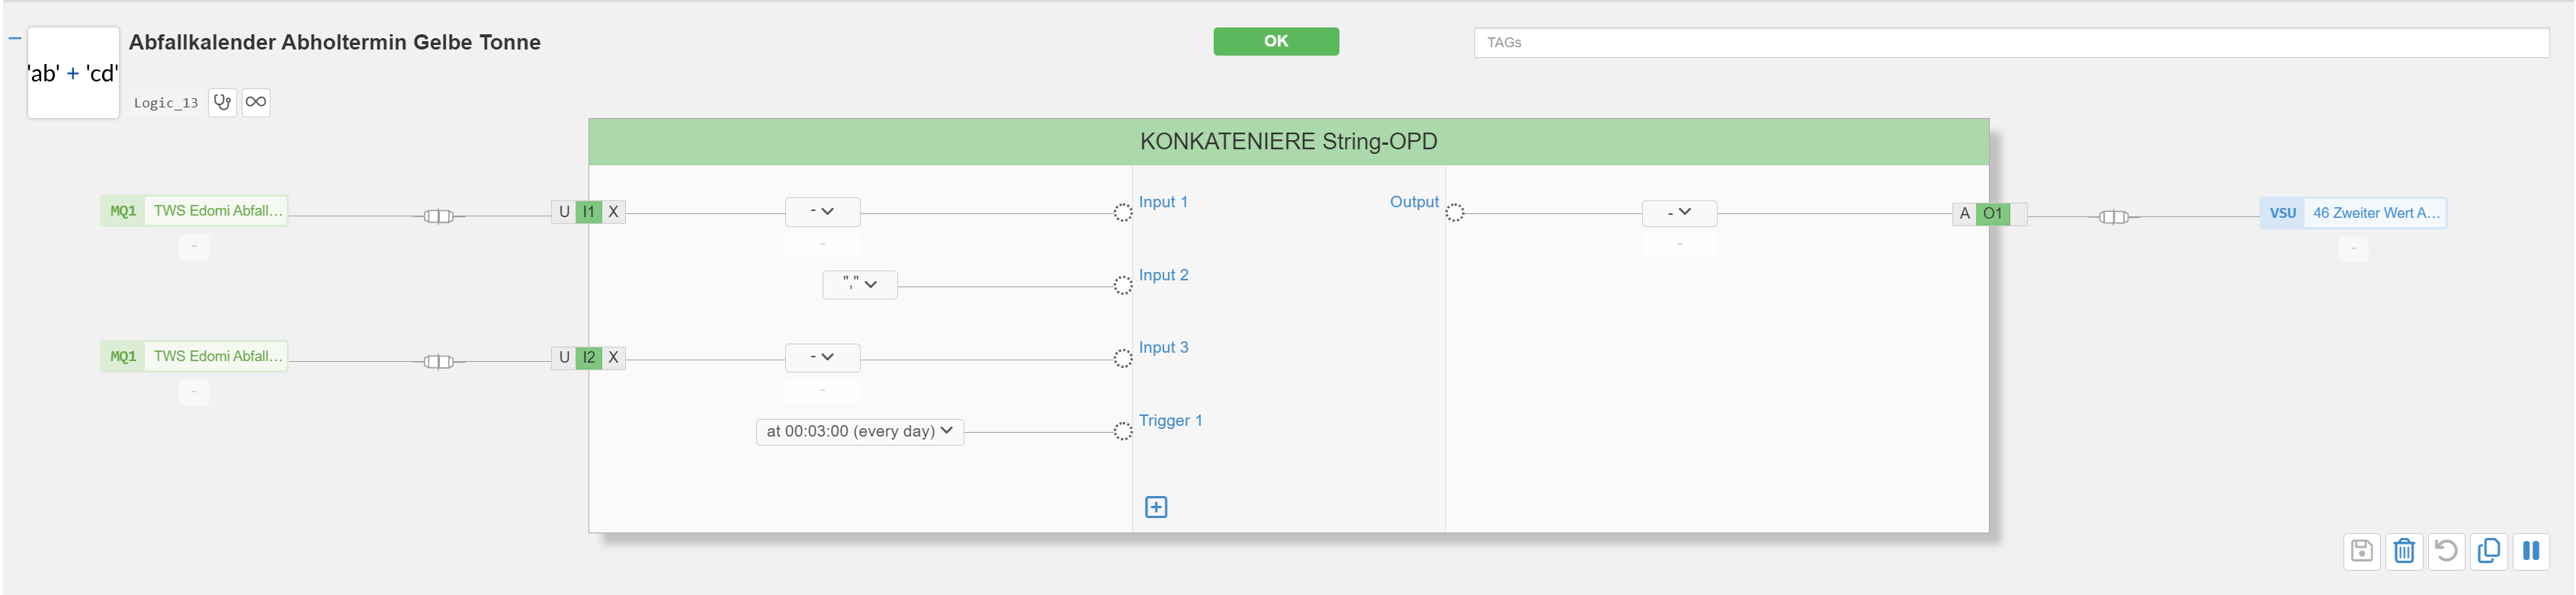Delete logic with the trash icon
This screenshot has height=595, width=2576.
2404,551
